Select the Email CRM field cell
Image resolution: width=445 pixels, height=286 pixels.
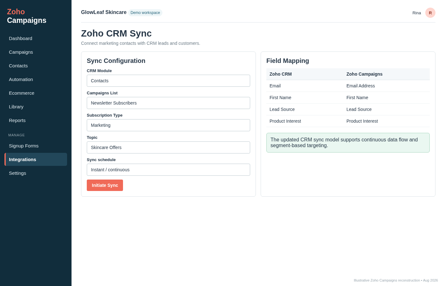coord(305,86)
